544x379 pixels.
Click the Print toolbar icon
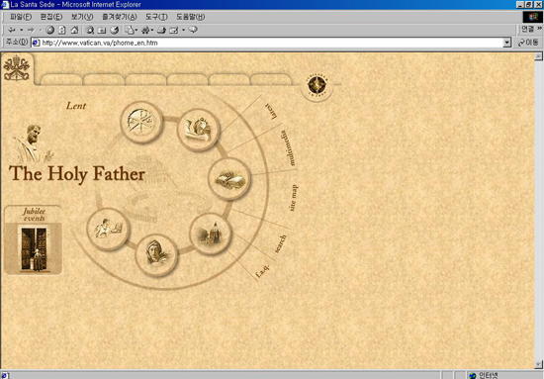161,31
